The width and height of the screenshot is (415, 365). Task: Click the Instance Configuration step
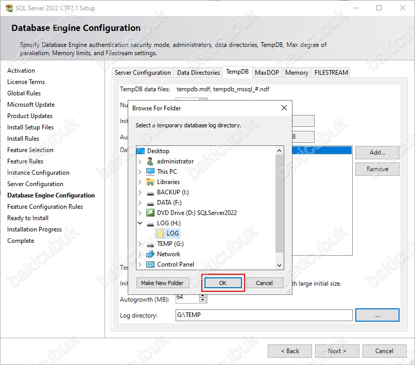point(38,173)
